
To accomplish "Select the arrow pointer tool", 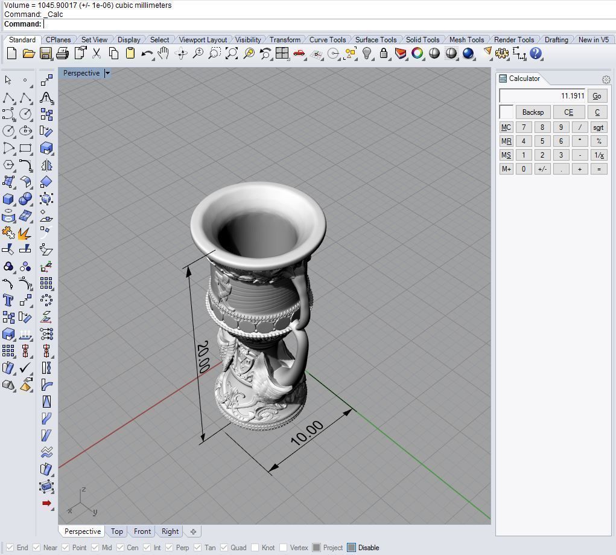I will pos(8,80).
